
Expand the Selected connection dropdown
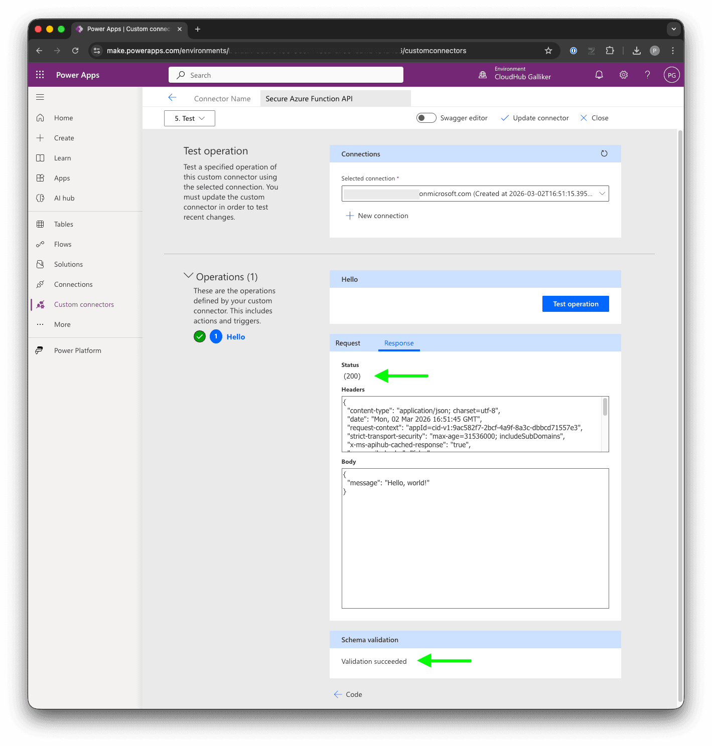coord(602,194)
